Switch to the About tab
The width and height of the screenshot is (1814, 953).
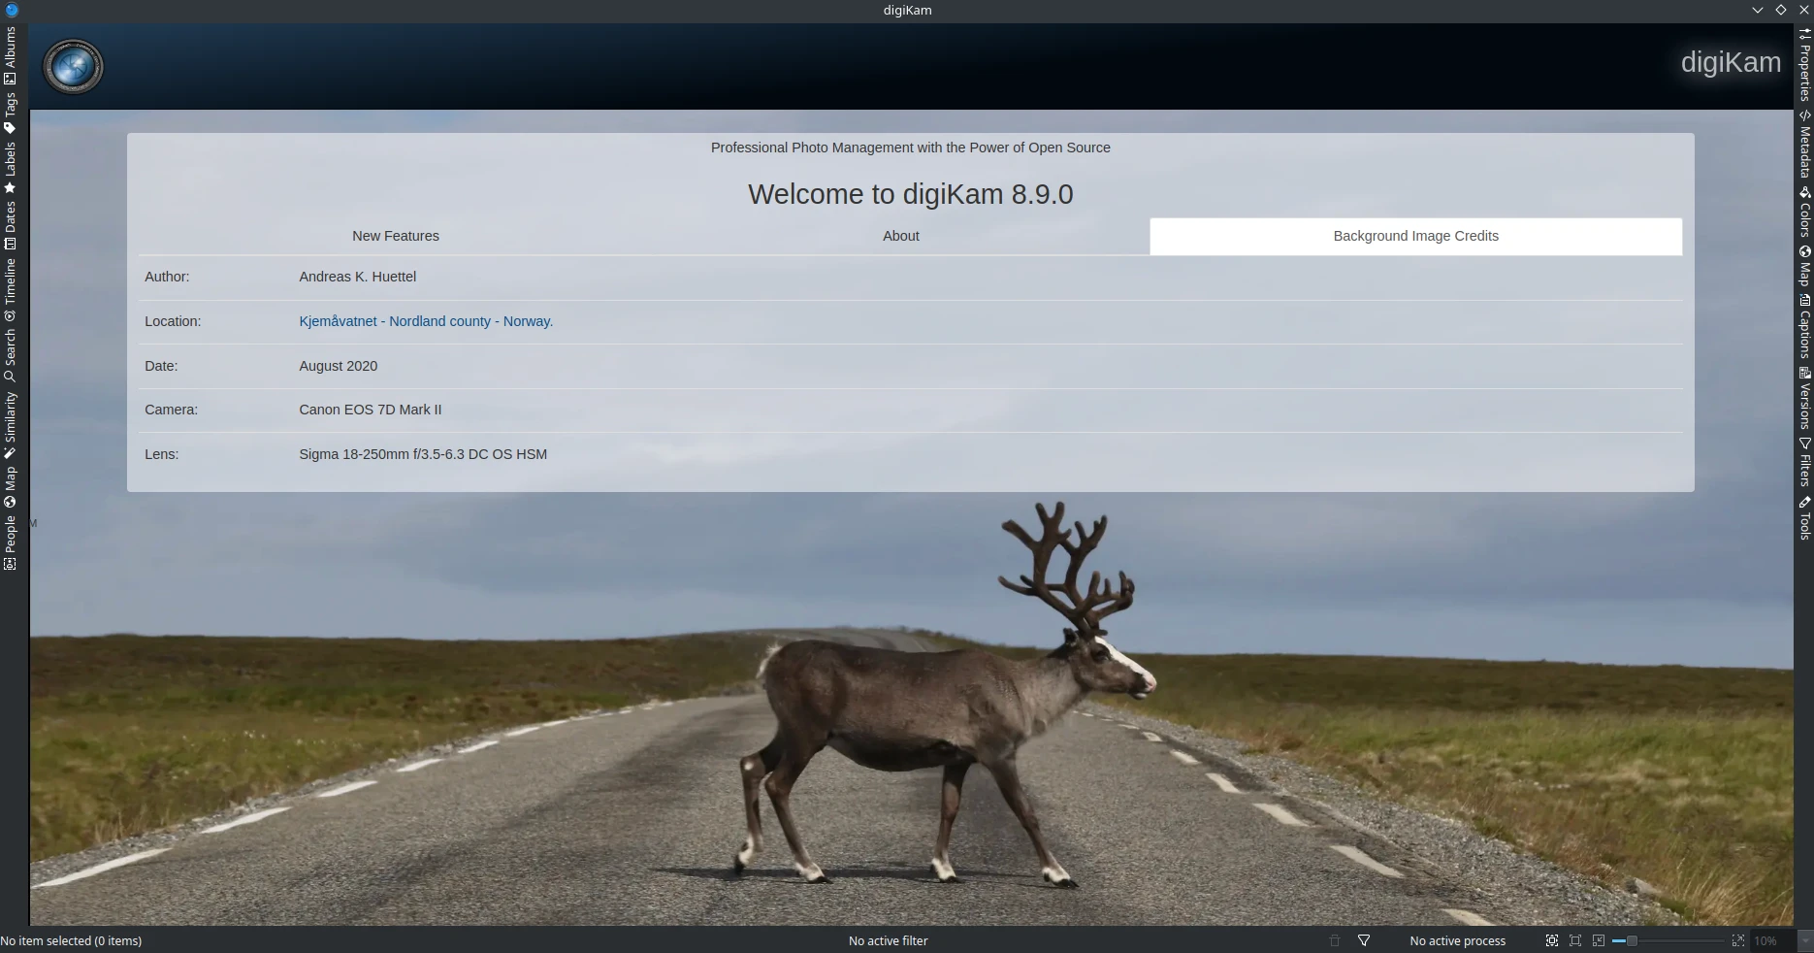point(900,236)
